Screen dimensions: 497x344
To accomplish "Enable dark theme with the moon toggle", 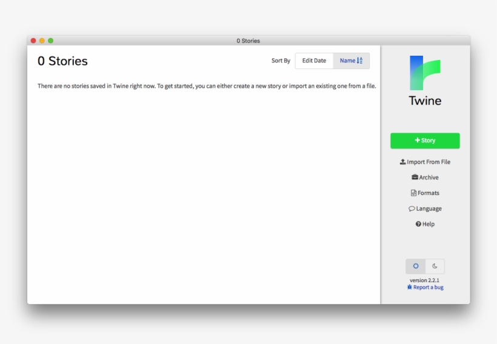I will [435, 266].
